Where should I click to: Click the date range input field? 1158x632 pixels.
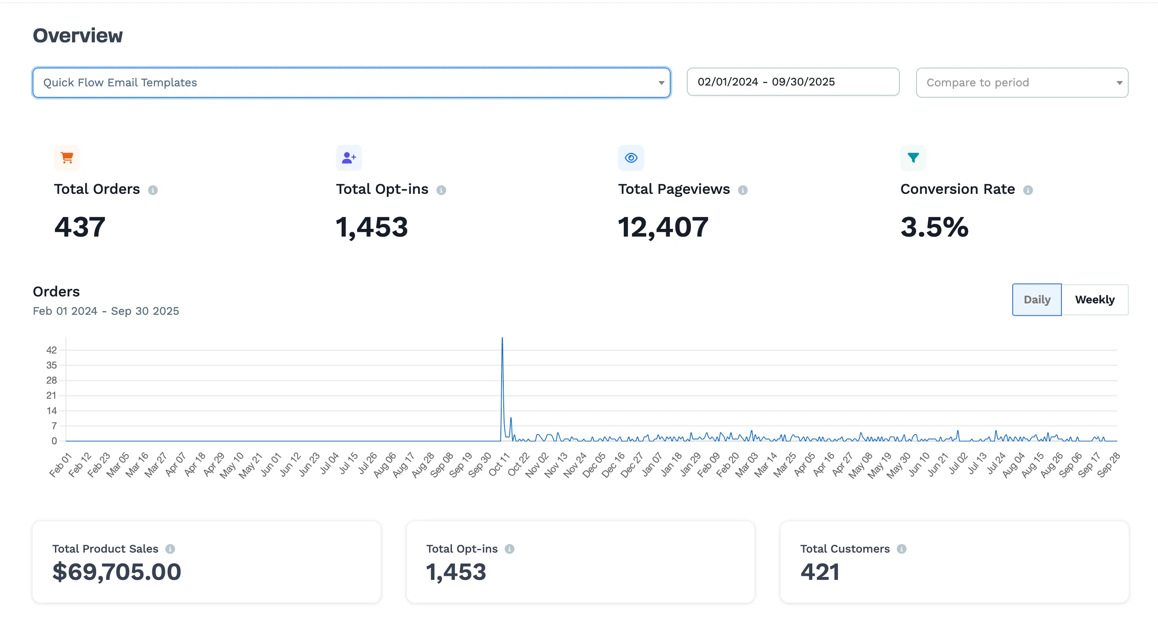click(792, 82)
